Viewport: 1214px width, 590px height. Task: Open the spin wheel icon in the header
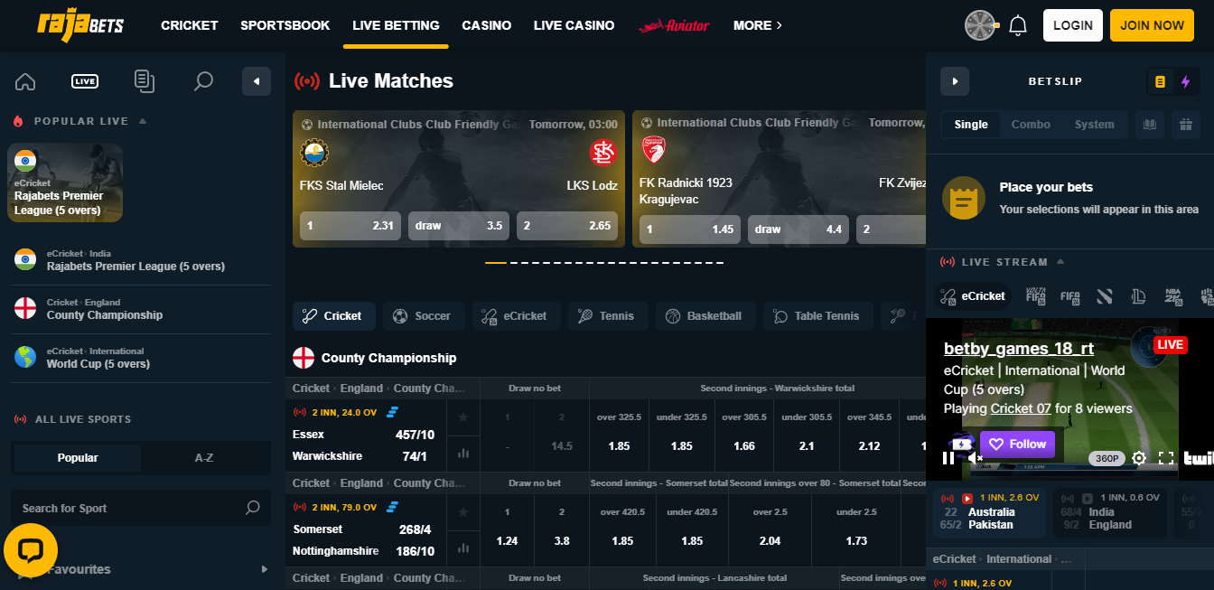coord(980,25)
